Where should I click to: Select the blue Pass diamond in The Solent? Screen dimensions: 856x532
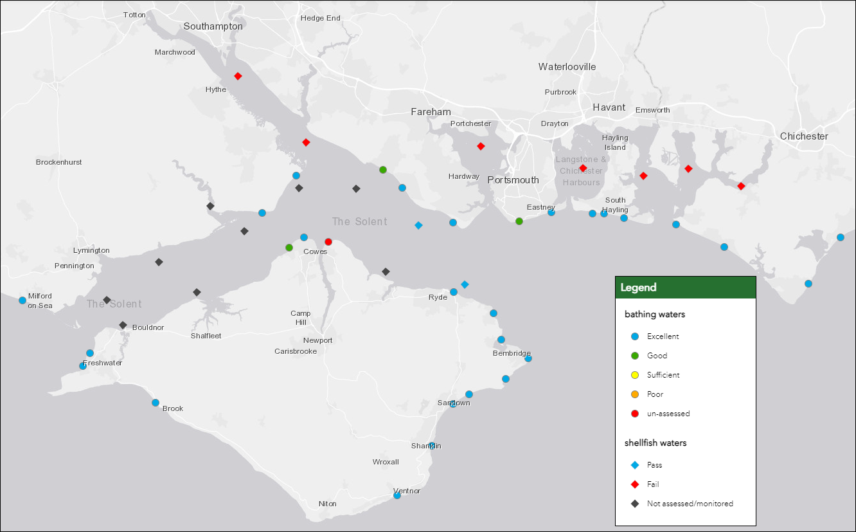click(418, 225)
